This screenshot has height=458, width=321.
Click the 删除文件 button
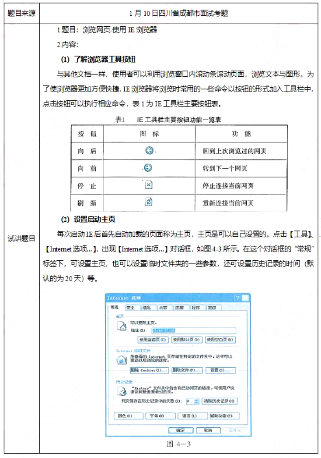coord(187,370)
